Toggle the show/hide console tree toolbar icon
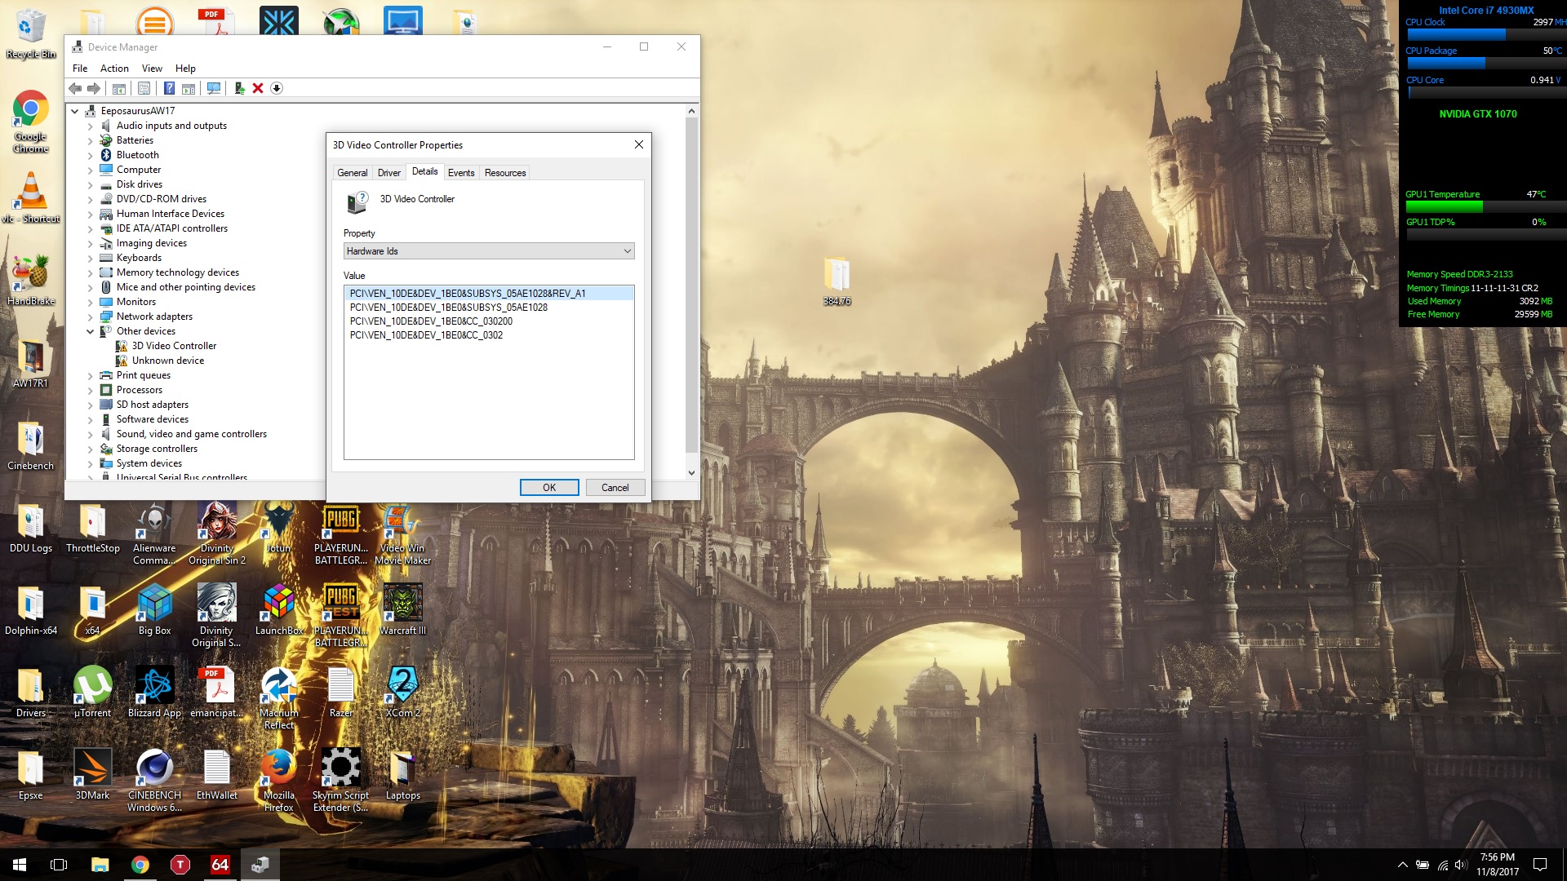 (x=119, y=88)
